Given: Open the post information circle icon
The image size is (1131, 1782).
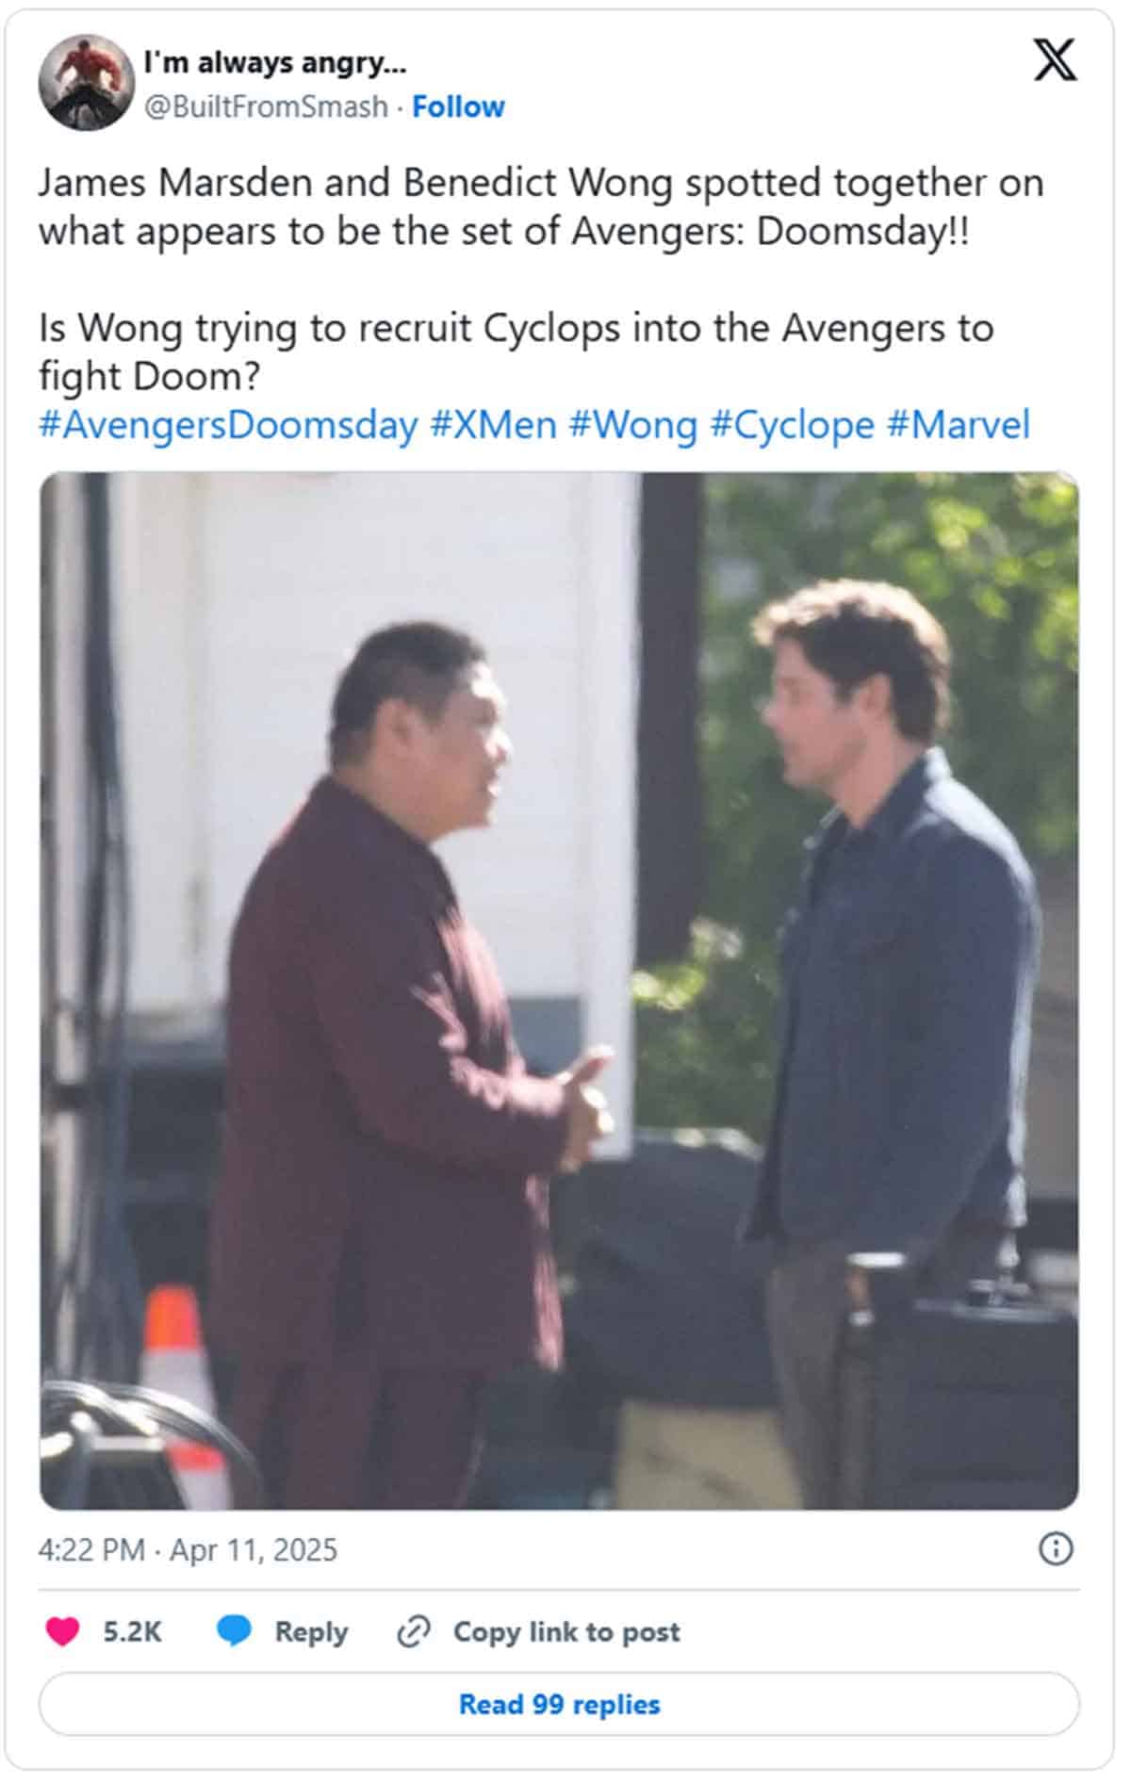Looking at the screenshot, I should point(1056,1548).
